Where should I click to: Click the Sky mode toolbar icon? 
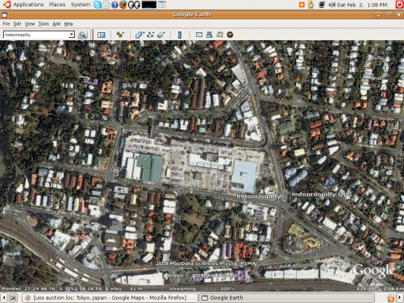(x=230, y=35)
